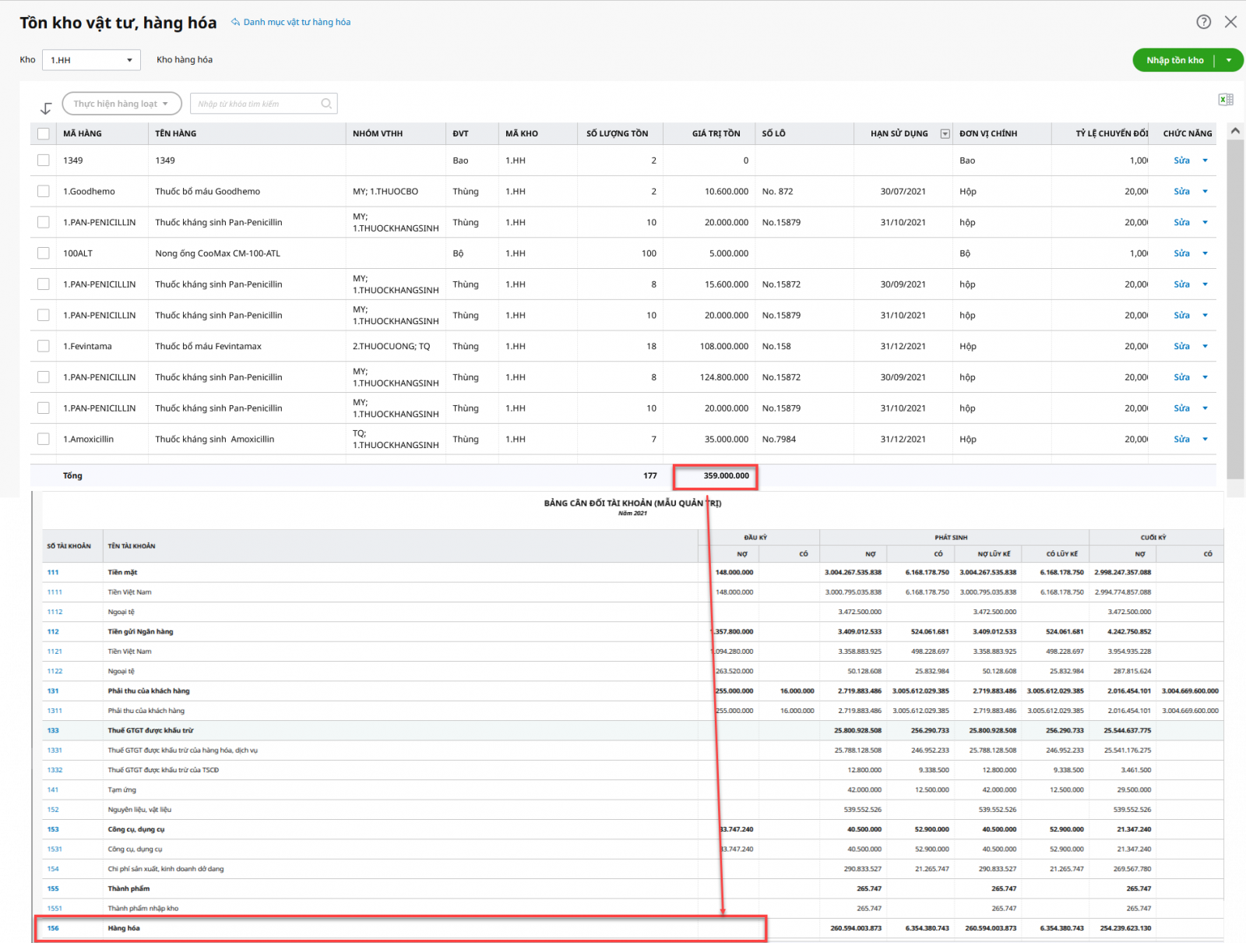
Task: Click icon beside Danh mục vật tư hàng hóa
Action: coord(235,23)
